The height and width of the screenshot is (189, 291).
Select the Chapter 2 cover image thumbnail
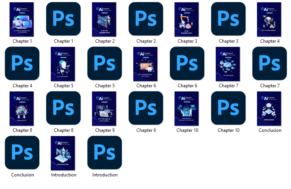pos(104,19)
